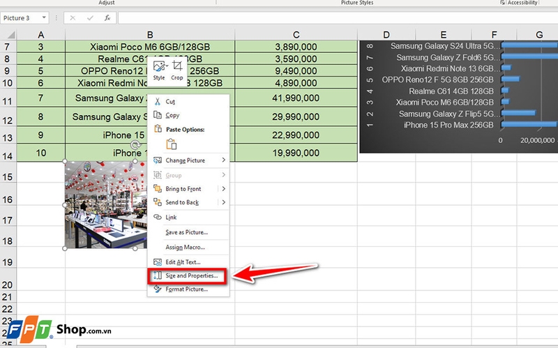Open the Bring to Front option
This screenshot has width=558, height=348.
coord(183,189)
